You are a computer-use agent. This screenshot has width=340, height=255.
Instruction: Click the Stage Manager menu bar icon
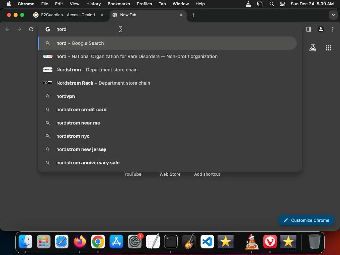click(x=260, y=4)
